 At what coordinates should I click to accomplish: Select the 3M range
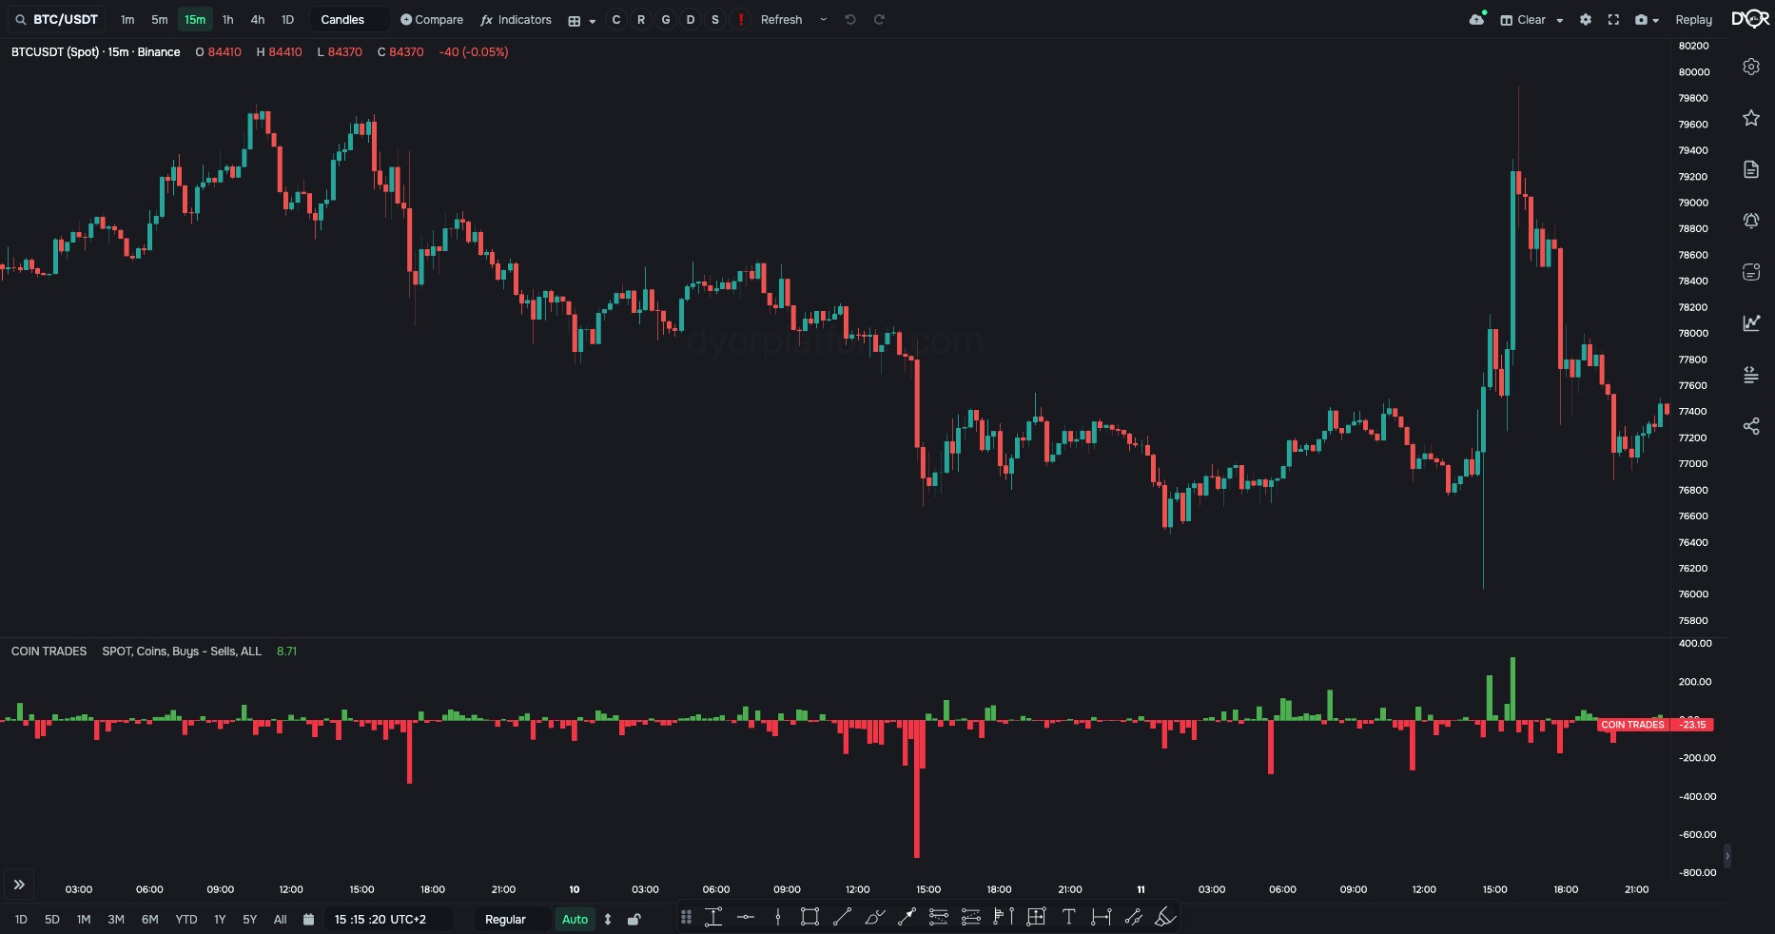tap(116, 920)
